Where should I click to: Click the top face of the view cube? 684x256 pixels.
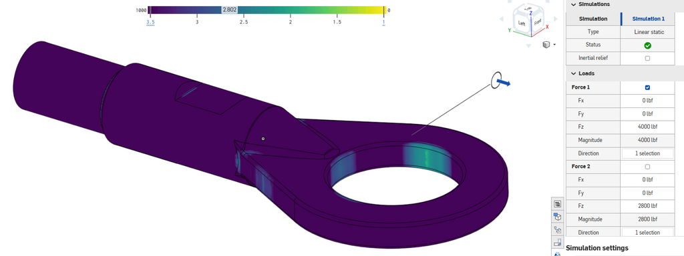[528, 9]
